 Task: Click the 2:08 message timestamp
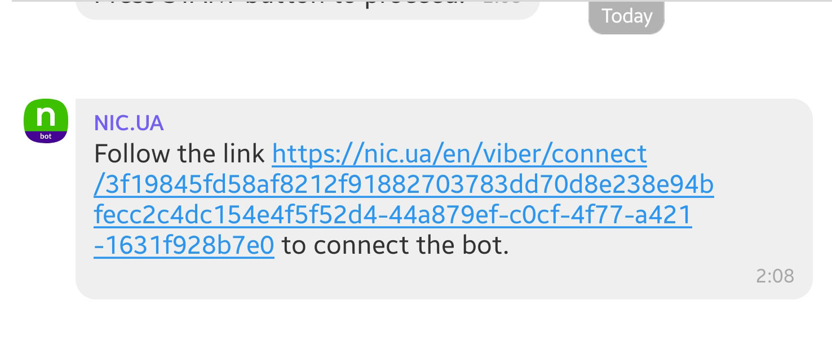pos(775,276)
